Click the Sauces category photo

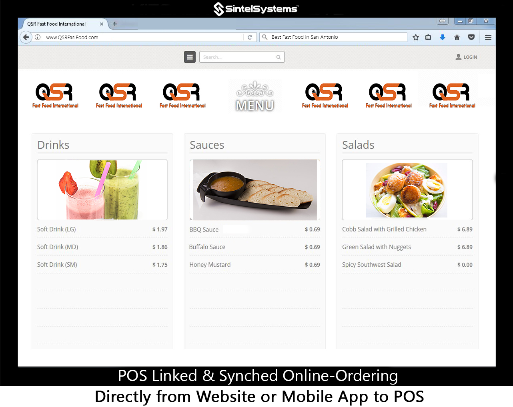255,190
